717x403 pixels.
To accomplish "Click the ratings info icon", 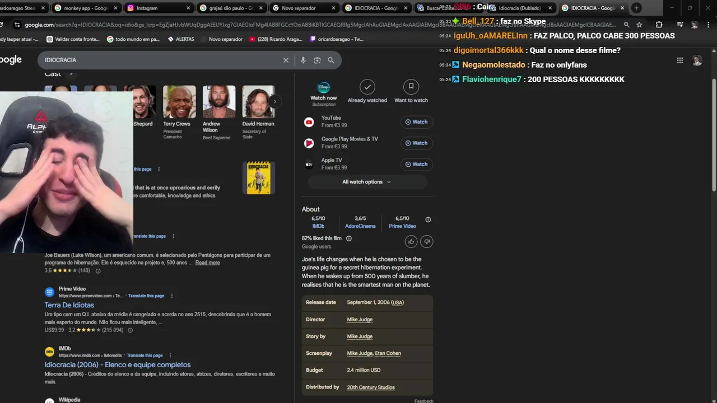I will pos(428,220).
